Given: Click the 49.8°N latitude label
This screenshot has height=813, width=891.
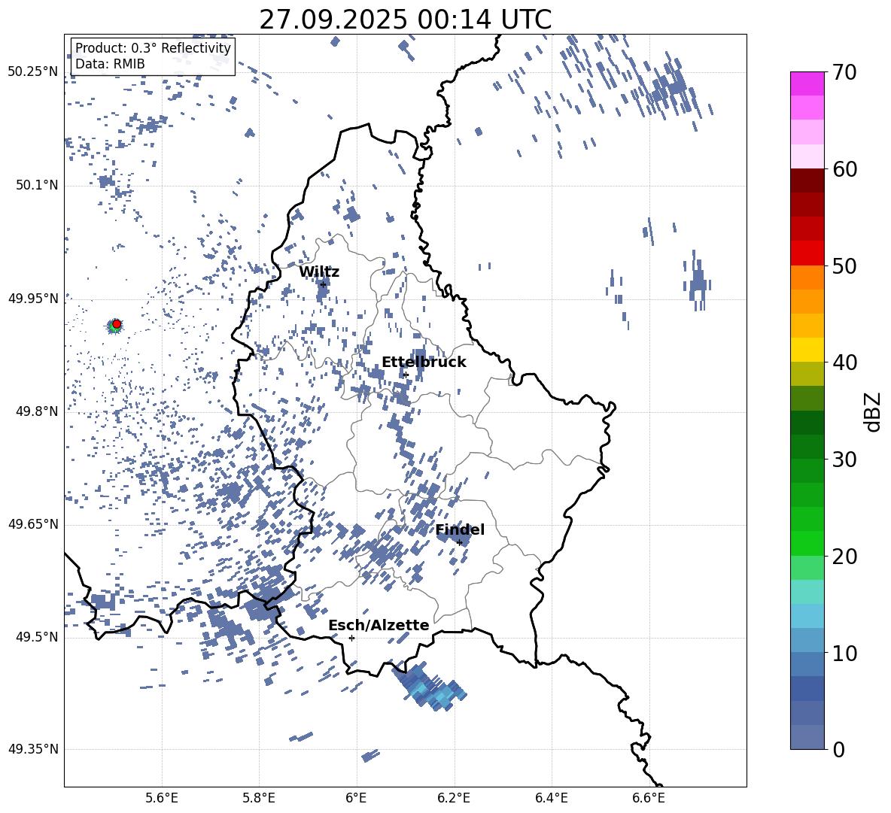Looking at the screenshot, I should 38,411.
